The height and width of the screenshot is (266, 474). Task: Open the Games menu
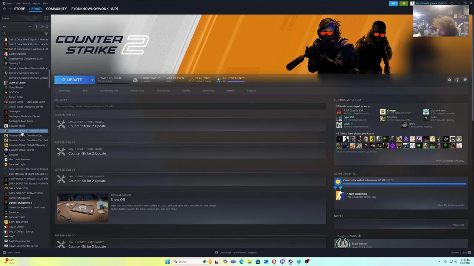pyautogui.click(x=37, y=3)
